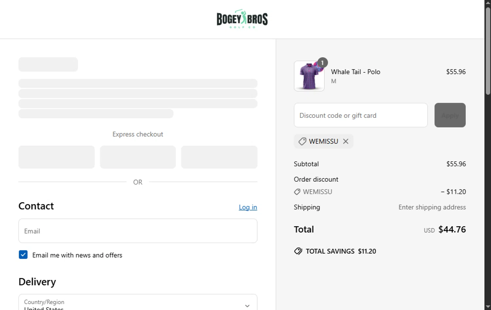Remove the WEMISSU discount code

click(x=346, y=141)
